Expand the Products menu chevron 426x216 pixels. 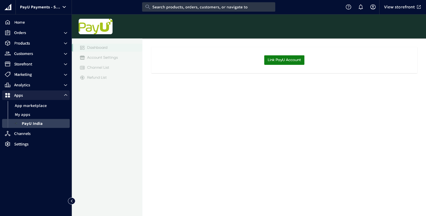click(66, 43)
